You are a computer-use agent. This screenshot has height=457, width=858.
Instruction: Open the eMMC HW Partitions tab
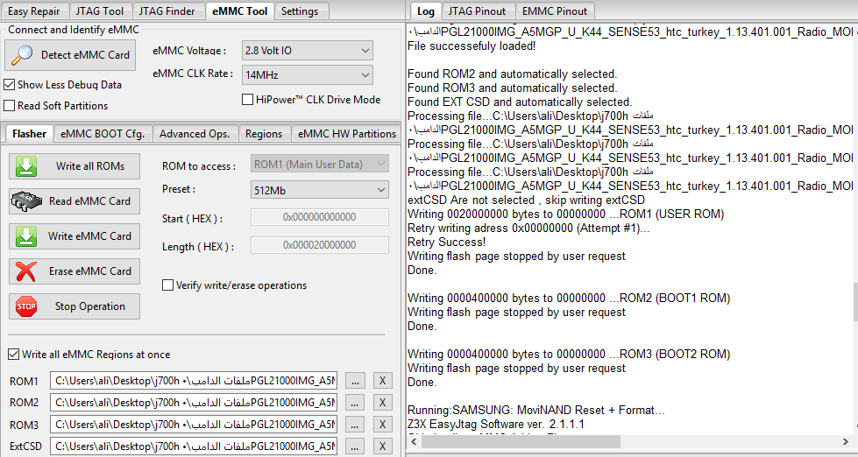(347, 134)
